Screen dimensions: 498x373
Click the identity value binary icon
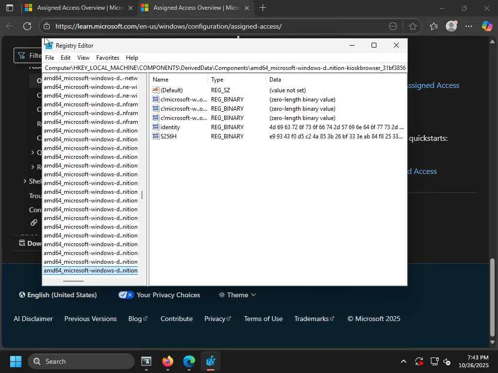tap(155, 127)
